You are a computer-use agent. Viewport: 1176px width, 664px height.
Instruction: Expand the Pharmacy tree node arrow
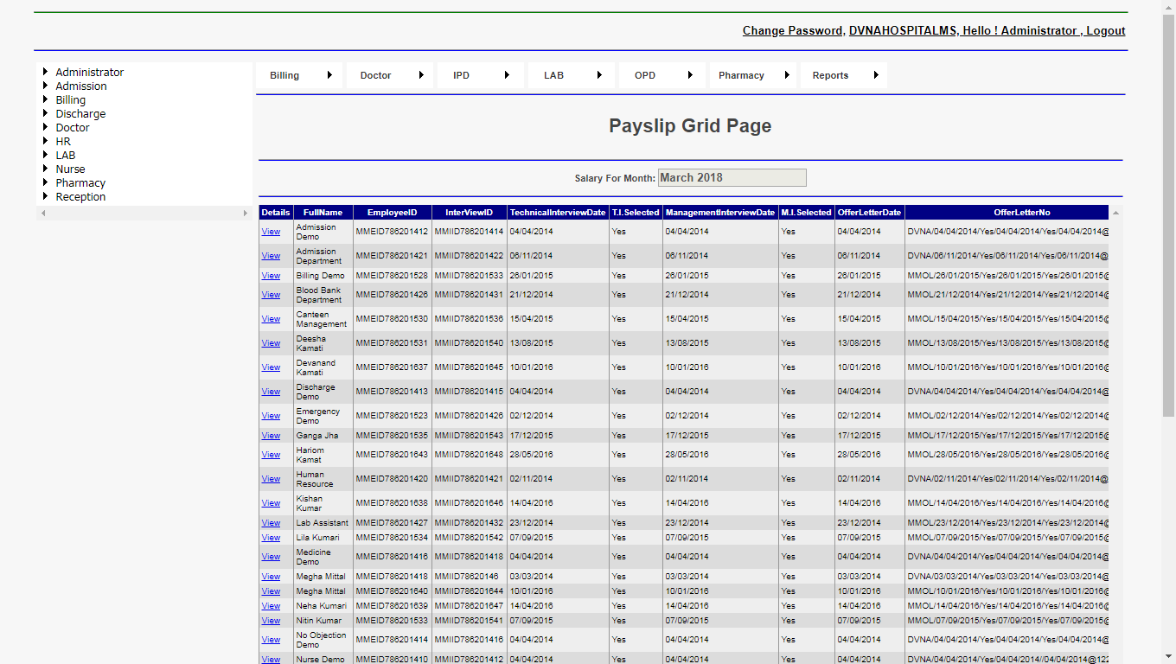(x=45, y=182)
